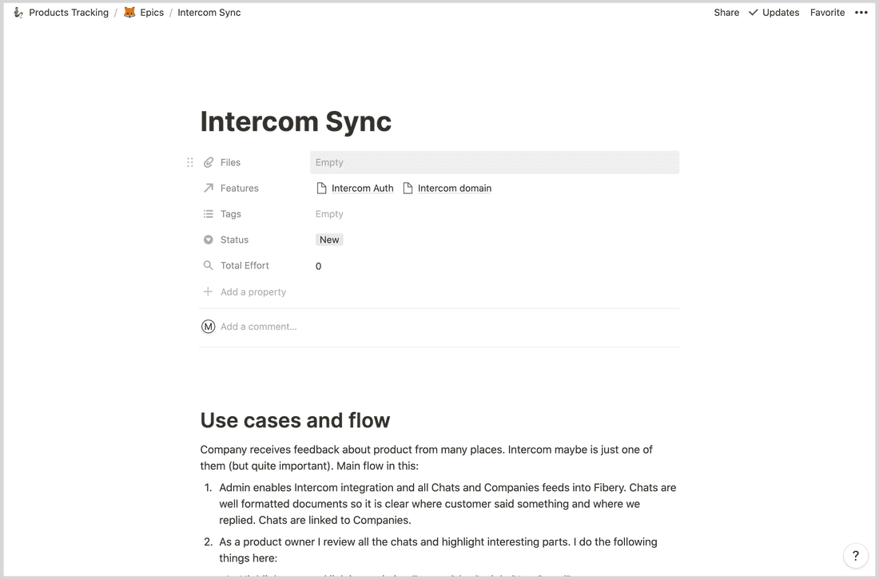Click the Files paperclip icon
This screenshot has height=579, width=879.
tap(209, 161)
